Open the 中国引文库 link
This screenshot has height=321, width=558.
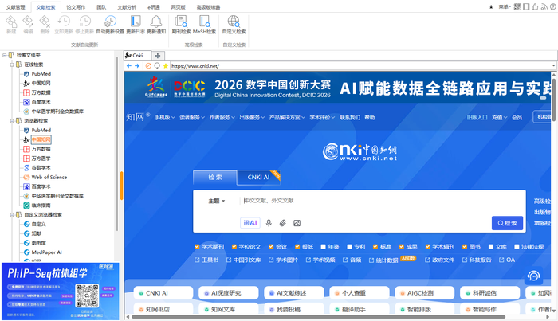coord(244,260)
